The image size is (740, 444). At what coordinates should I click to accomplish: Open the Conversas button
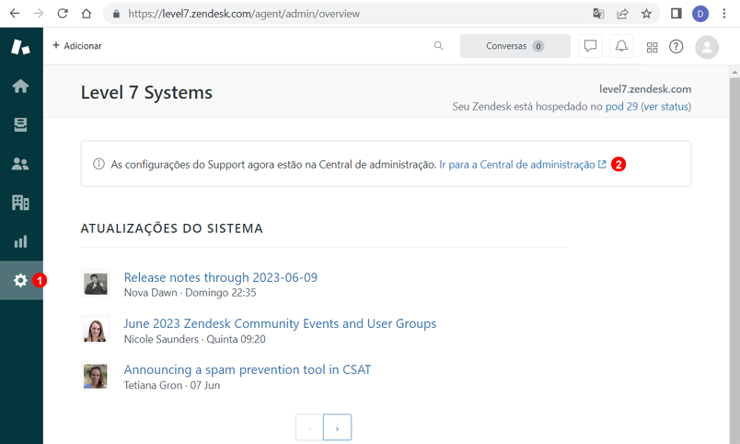pos(515,46)
